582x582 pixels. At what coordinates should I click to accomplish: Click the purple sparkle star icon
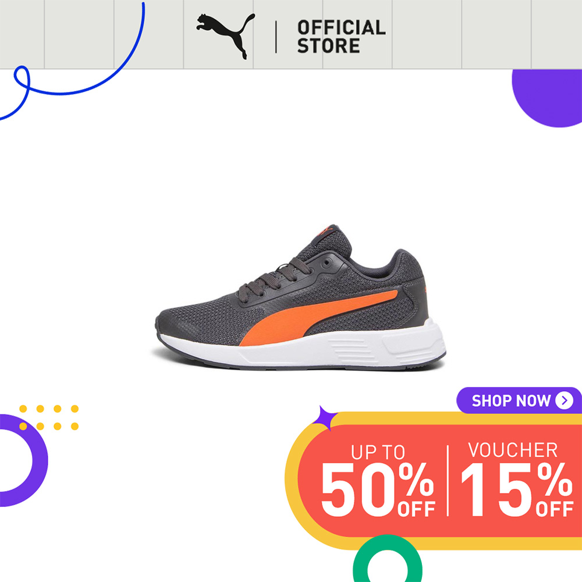point(325,418)
